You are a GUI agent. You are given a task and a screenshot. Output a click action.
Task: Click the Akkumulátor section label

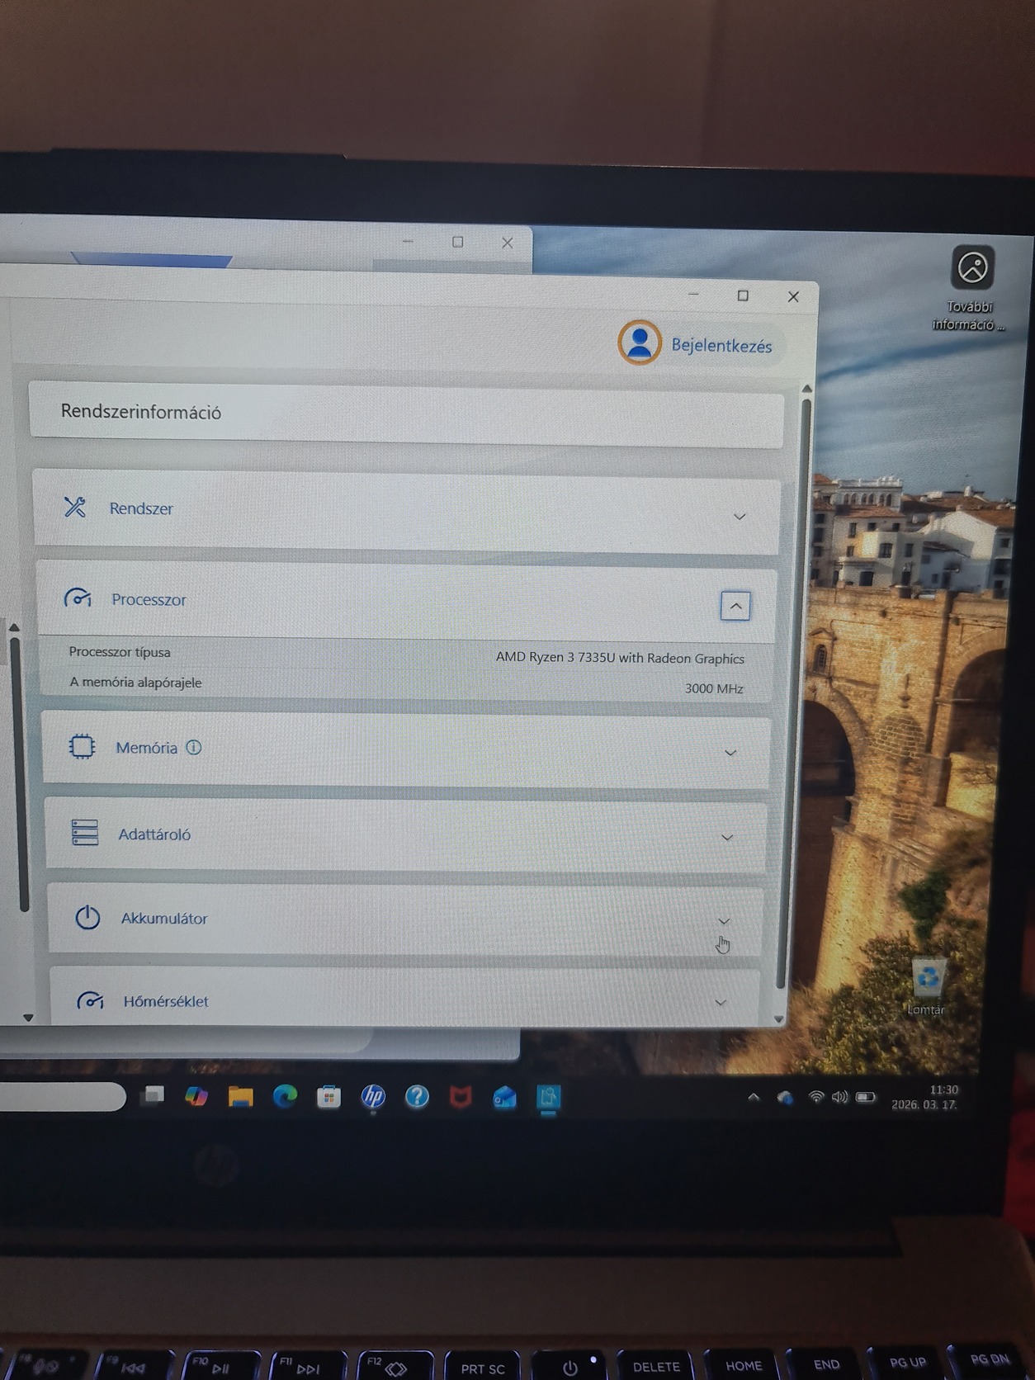[164, 918]
